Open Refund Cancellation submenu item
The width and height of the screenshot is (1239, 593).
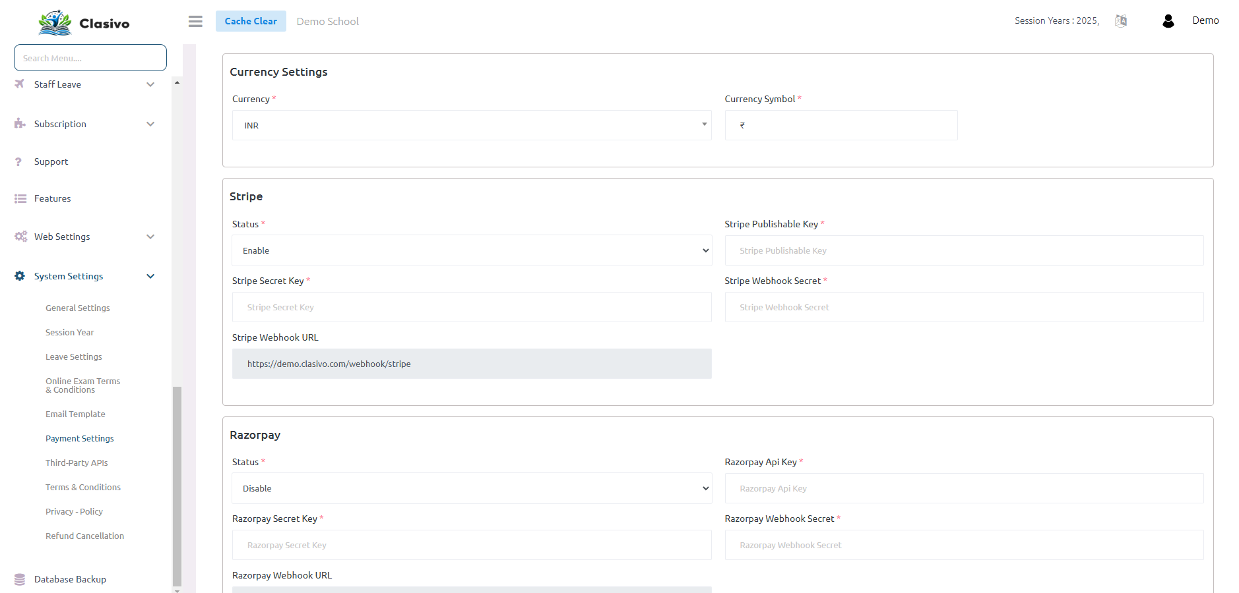click(x=84, y=536)
